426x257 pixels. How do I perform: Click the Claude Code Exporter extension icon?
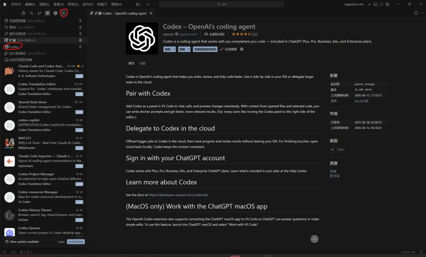[x=10, y=161]
